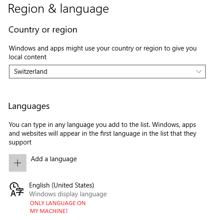Image resolution: width=209 pixels, height=220 pixels.
Task: Click the gray square behind the plus sign
Action: click(18, 163)
